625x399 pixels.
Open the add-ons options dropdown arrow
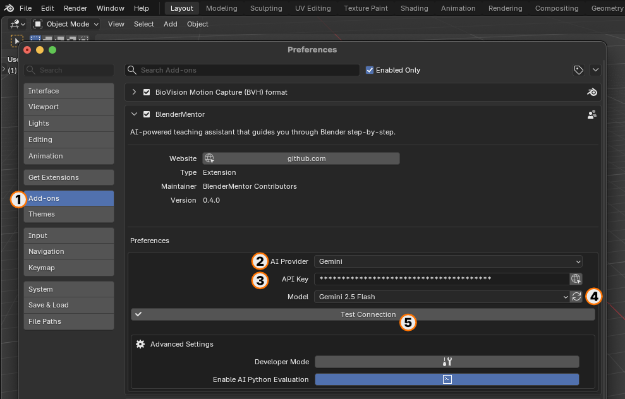(x=595, y=70)
